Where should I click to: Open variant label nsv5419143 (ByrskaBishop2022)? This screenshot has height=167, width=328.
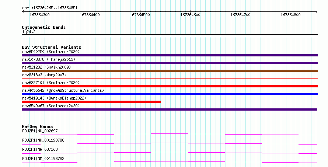pyautogui.click(x=54, y=98)
